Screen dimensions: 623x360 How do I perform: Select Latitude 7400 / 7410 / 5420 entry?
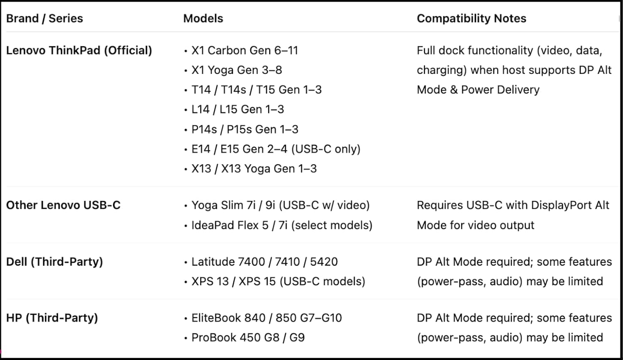[x=264, y=262]
